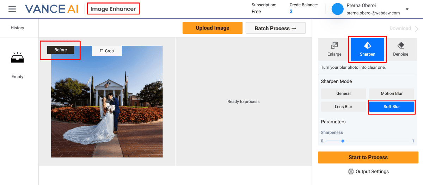This screenshot has width=423, height=185.
Task: Click the VanceAI logo
Action: 51,9
